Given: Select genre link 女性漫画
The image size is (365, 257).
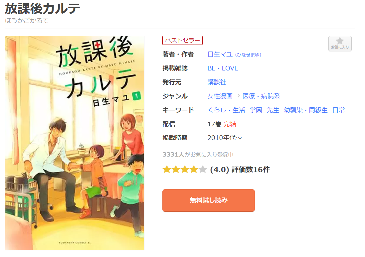Looking at the screenshot, I should point(221,96).
